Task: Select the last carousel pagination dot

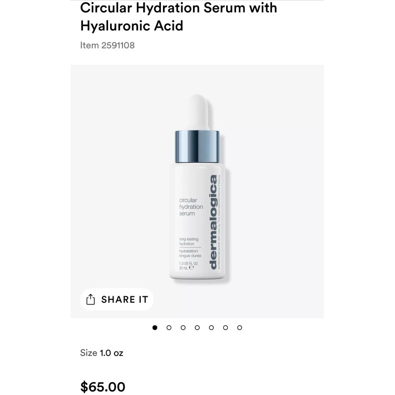Action: [x=239, y=327]
